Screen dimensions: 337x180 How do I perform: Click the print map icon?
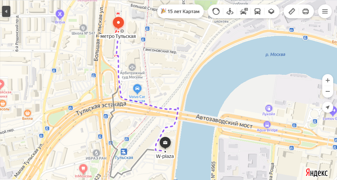tap(306, 11)
